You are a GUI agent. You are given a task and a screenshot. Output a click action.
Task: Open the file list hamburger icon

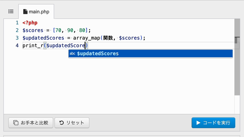11,11
